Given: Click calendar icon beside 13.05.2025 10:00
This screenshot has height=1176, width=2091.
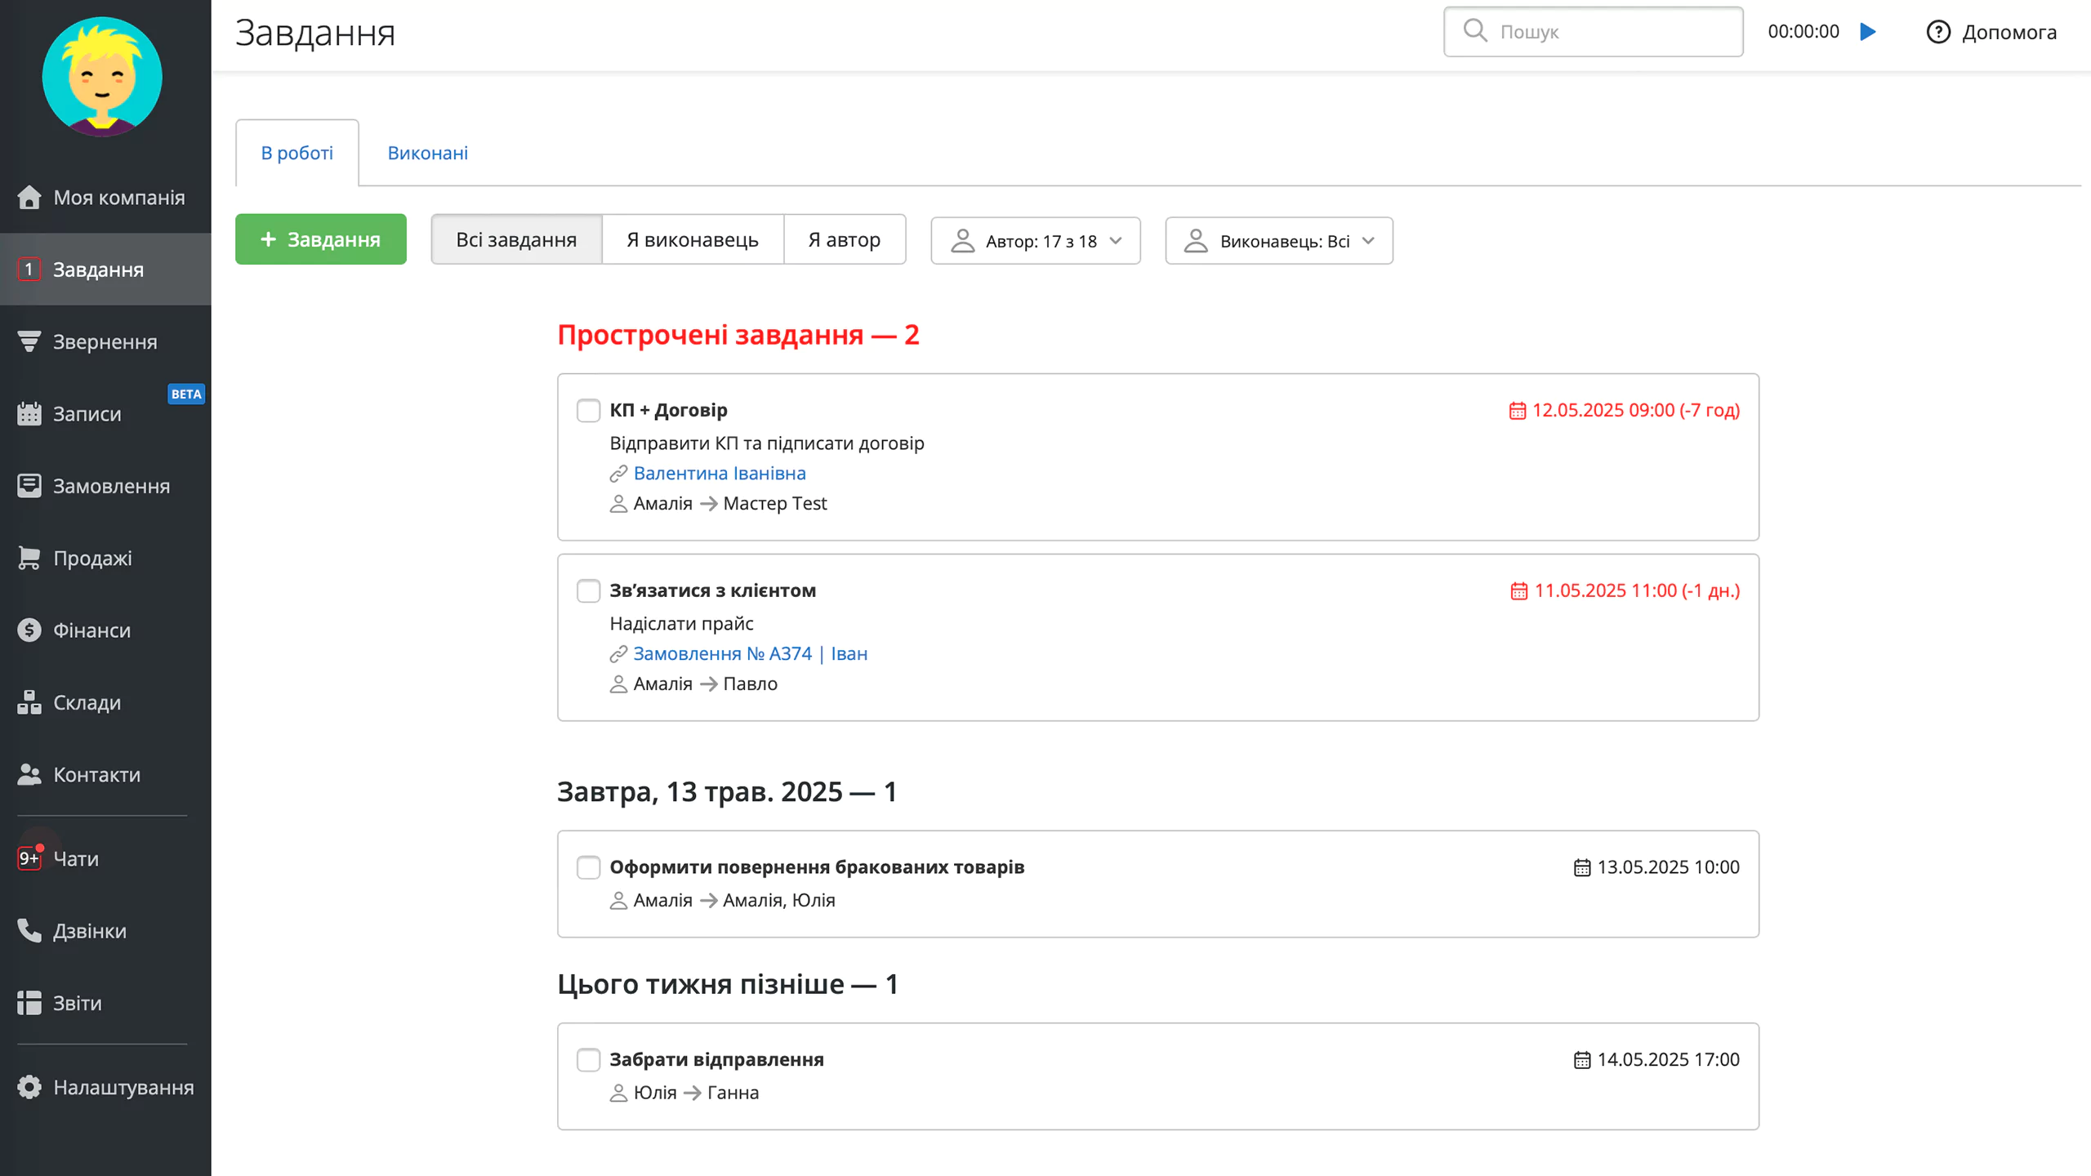Looking at the screenshot, I should [1582, 868].
